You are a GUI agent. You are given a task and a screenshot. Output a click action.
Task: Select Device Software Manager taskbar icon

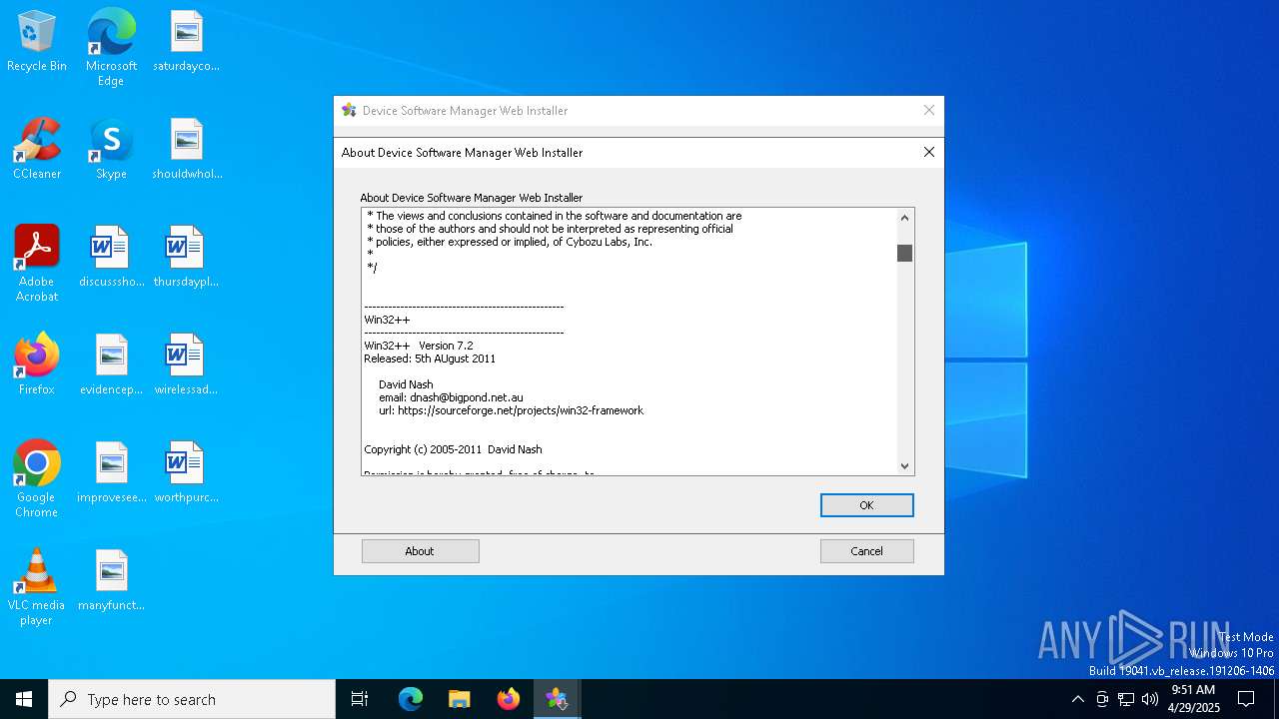[x=557, y=699]
